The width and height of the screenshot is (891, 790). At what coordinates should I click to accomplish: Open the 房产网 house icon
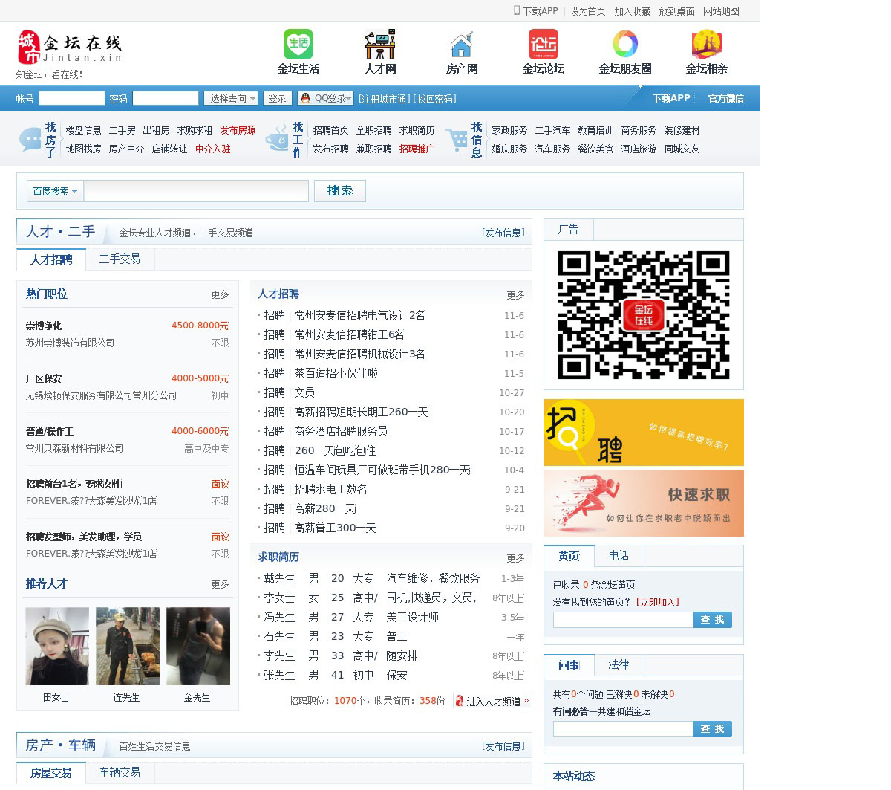pos(461,45)
